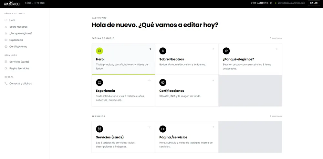
Task: Click the '5 secciones' count label
Action: point(276,38)
